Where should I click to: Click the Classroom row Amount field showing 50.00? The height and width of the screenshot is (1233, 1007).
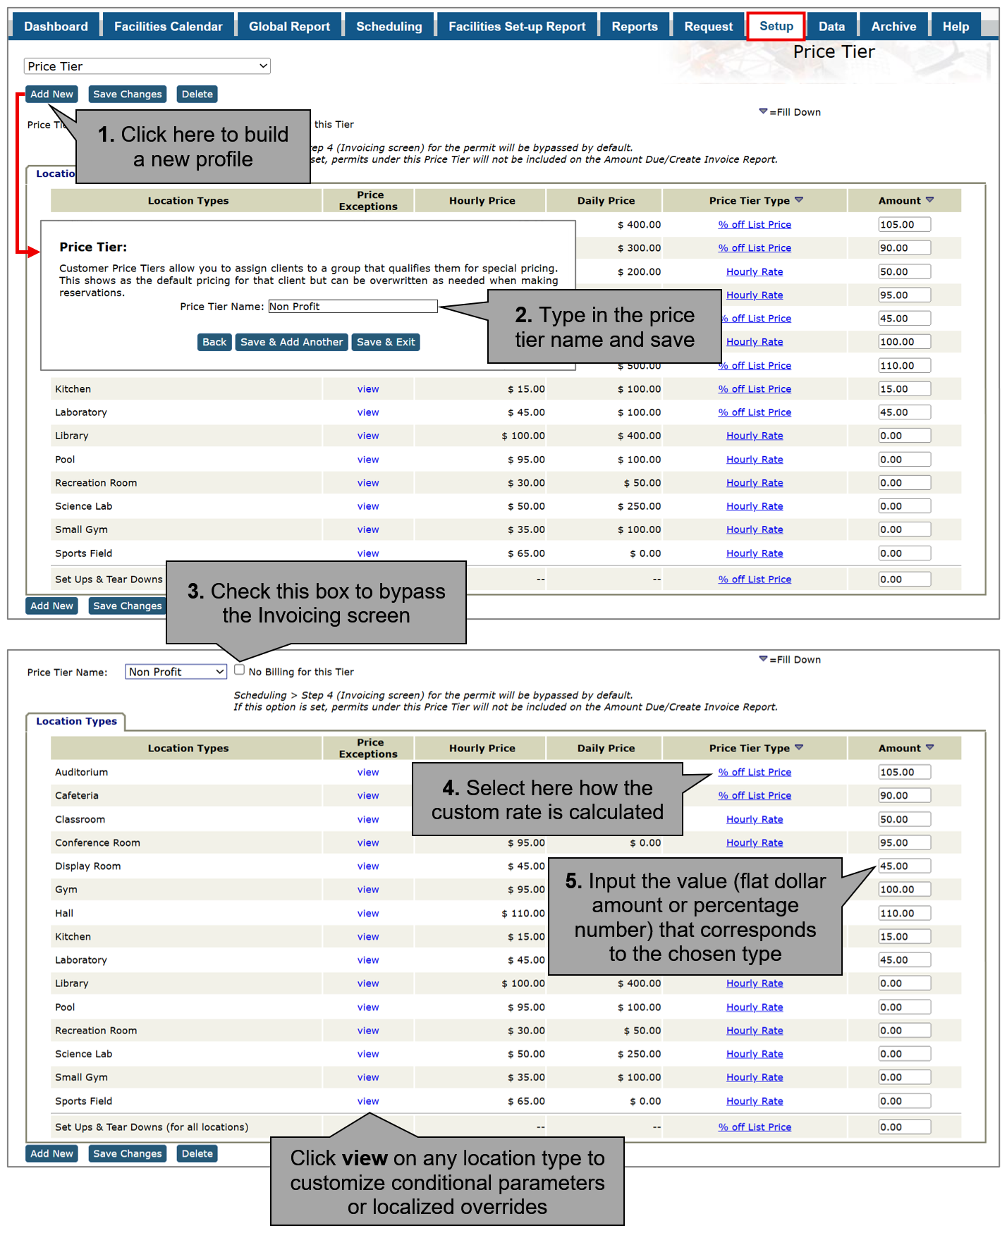904,819
